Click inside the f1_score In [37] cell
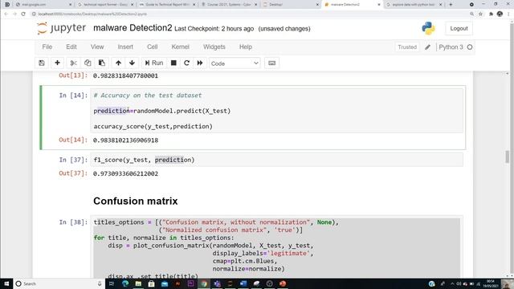The image size is (514, 289). coord(276,160)
